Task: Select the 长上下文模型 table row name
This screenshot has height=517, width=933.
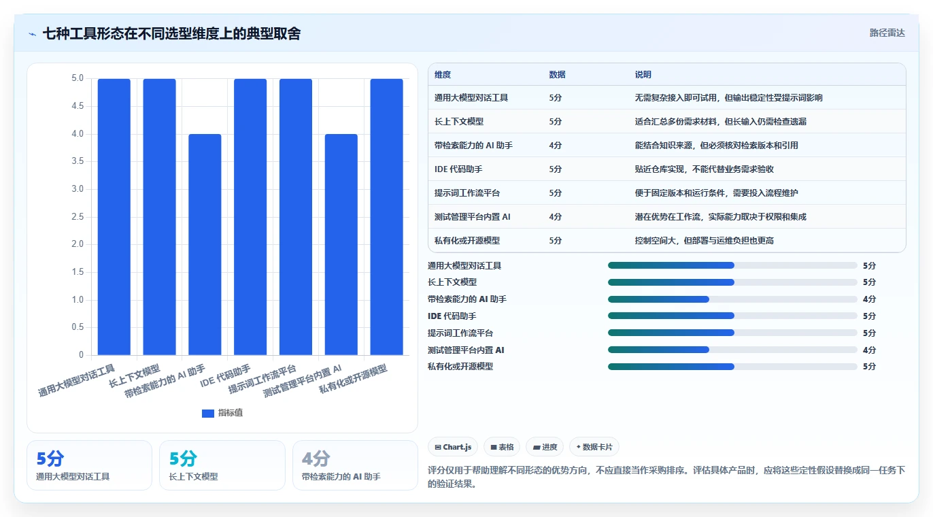Action: (x=459, y=122)
